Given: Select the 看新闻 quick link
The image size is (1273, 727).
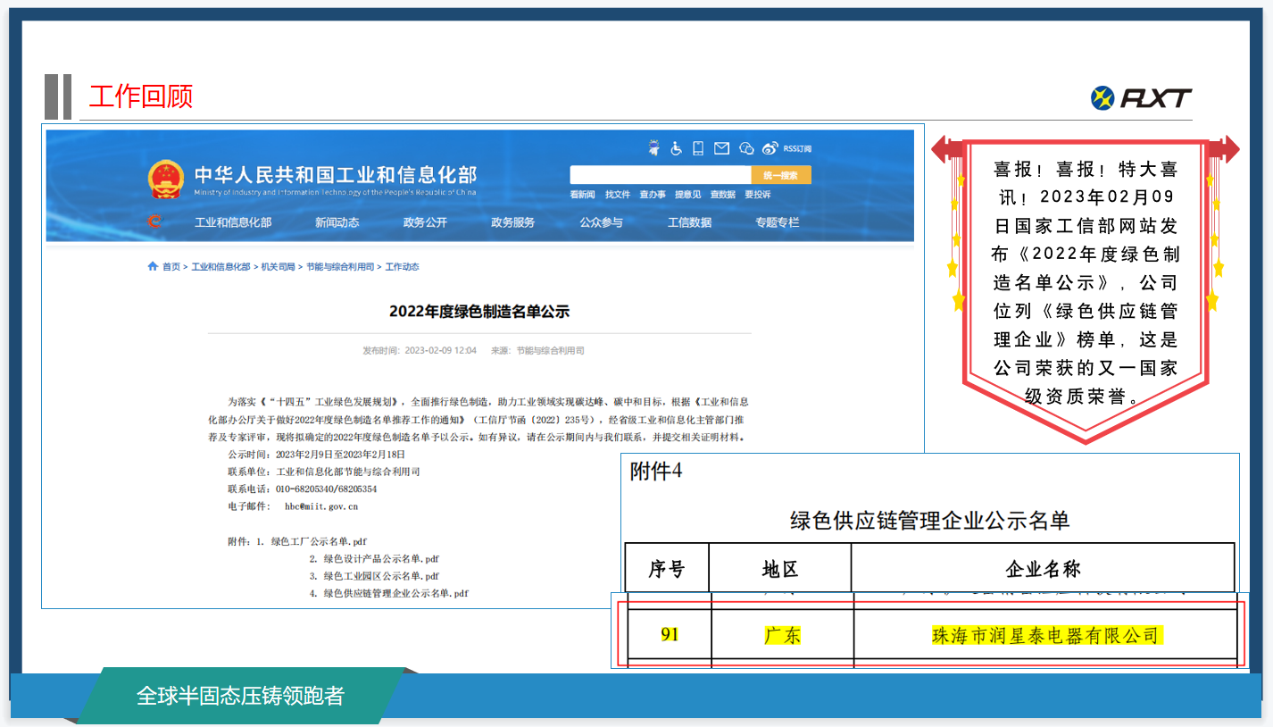Looking at the screenshot, I should pyautogui.click(x=582, y=195).
